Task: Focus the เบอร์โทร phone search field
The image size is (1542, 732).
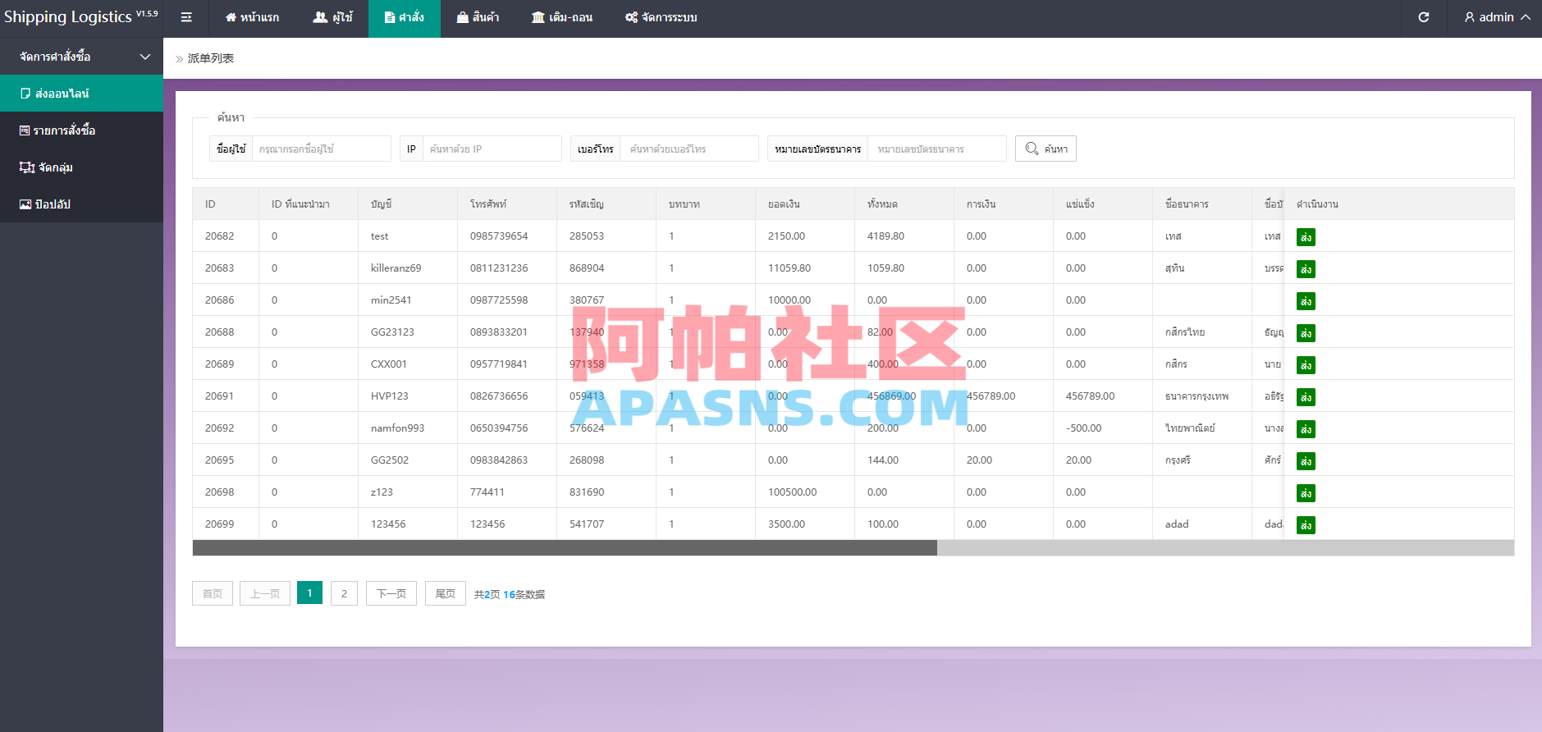Action: coord(689,149)
